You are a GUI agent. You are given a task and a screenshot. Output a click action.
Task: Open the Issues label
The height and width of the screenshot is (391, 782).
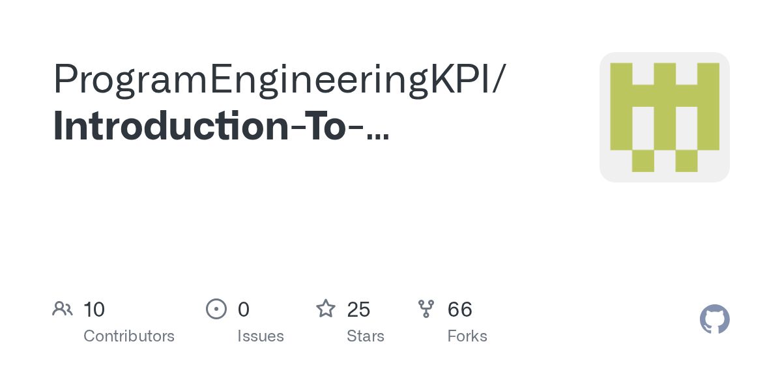[261, 336]
